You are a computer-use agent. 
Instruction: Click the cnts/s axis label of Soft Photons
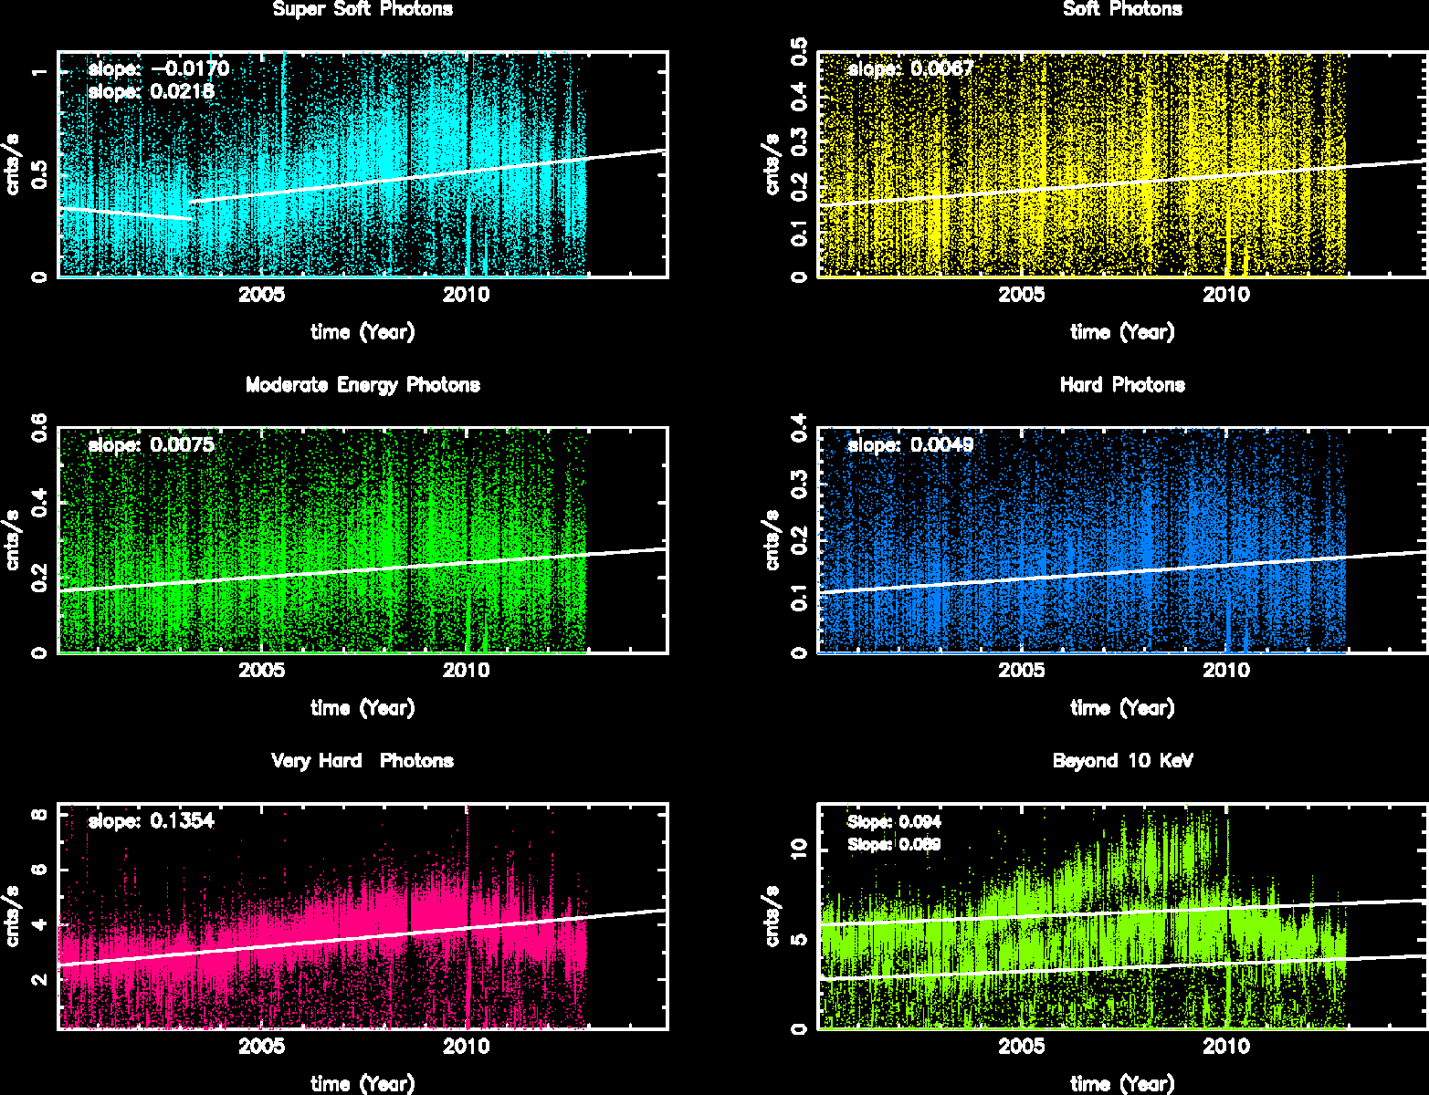pyautogui.click(x=772, y=164)
